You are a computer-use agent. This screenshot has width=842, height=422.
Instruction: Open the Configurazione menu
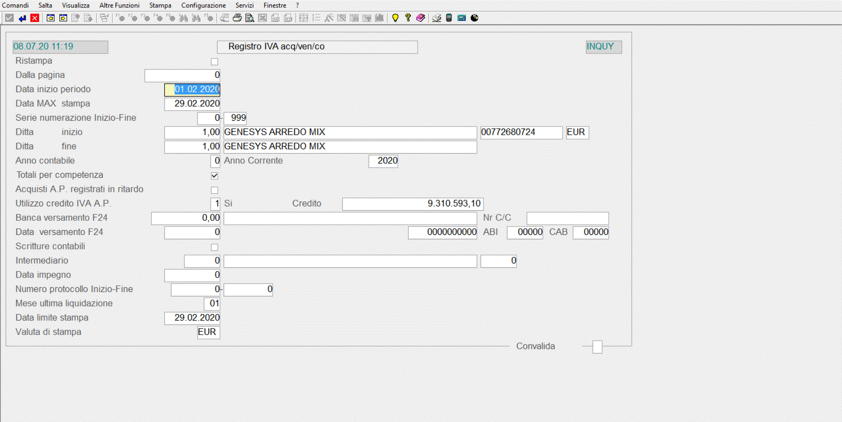tap(203, 5)
